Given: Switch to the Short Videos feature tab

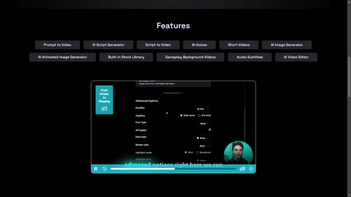Looking at the screenshot, I should pyautogui.click(x=239, y=45).
